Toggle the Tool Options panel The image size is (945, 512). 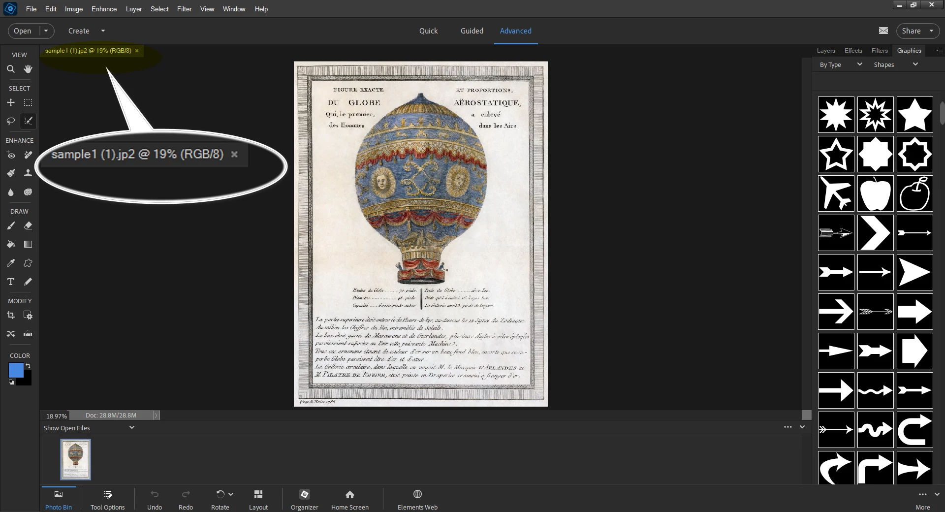tap(108, 499)
